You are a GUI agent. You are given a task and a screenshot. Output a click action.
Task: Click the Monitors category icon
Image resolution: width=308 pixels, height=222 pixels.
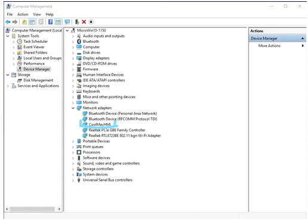pyautogui.click(x=79, y=102)
